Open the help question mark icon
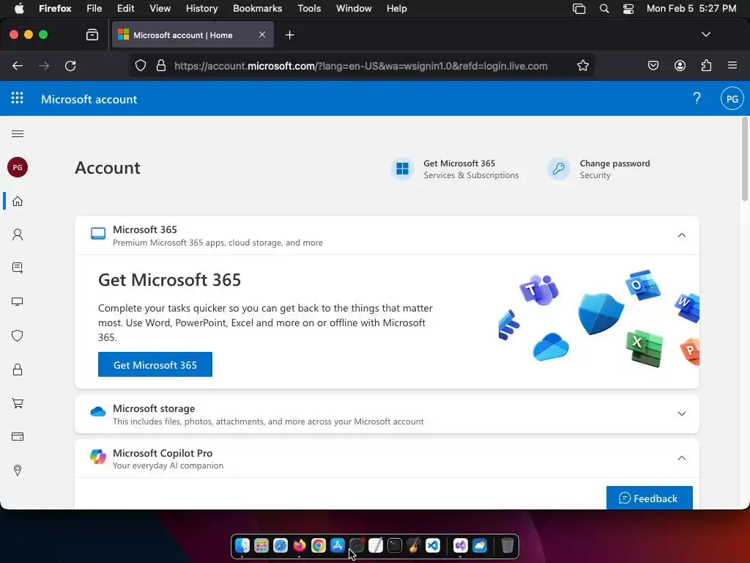Viewport: 750px width, 563px height. pyautogui.click(x=697, y=99)
